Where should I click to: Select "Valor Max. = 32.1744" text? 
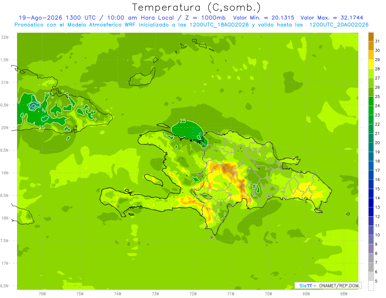332,18
